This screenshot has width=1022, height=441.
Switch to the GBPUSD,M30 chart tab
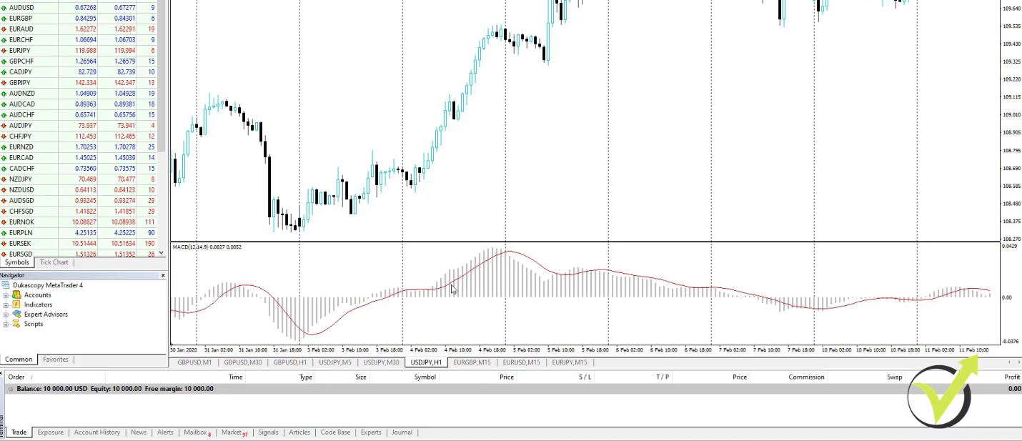coord(243,362)
